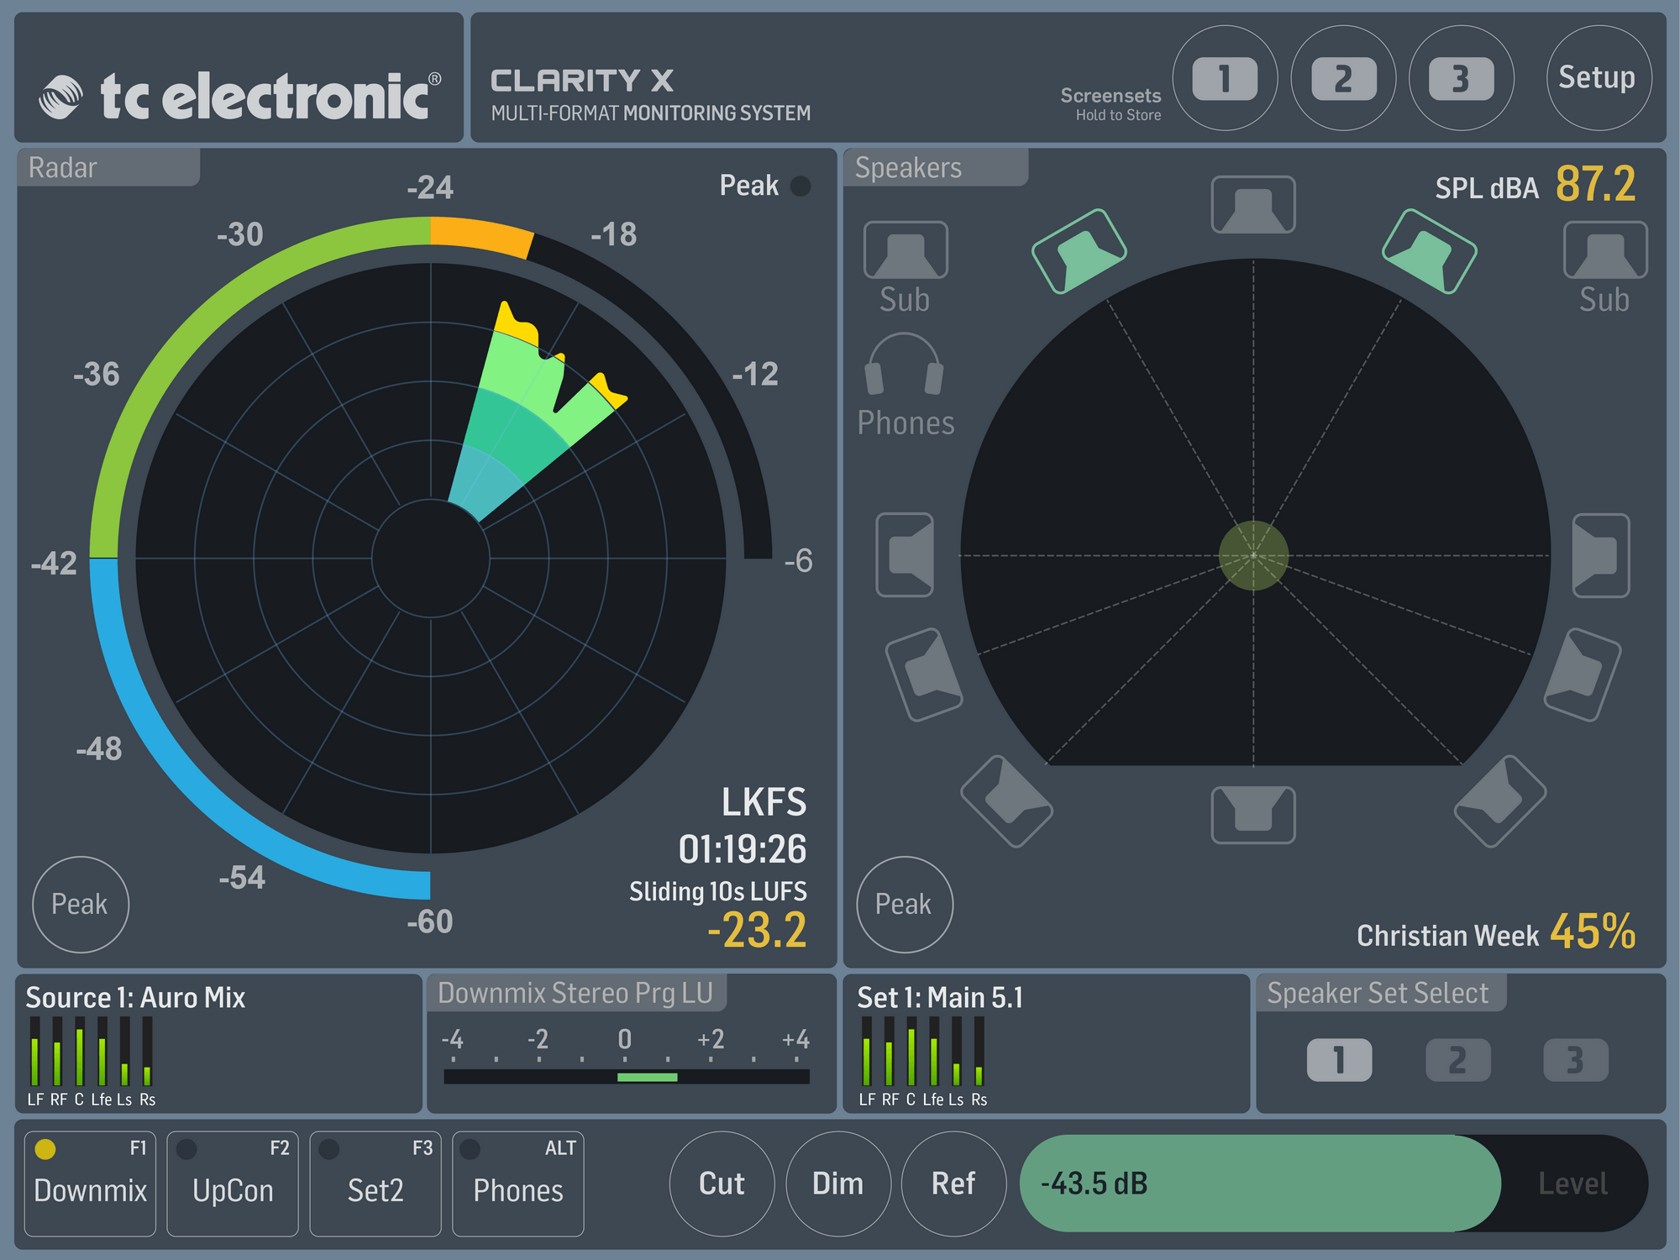
Task: Enable the ALT Phones button
Action: pyautogui.click(x=518, y=1183)
